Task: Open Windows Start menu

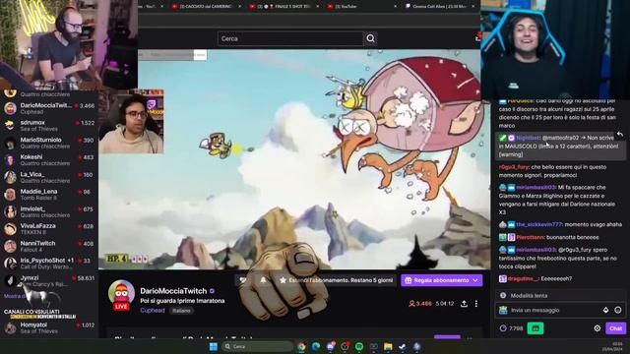Action: [x=214, y=346]
